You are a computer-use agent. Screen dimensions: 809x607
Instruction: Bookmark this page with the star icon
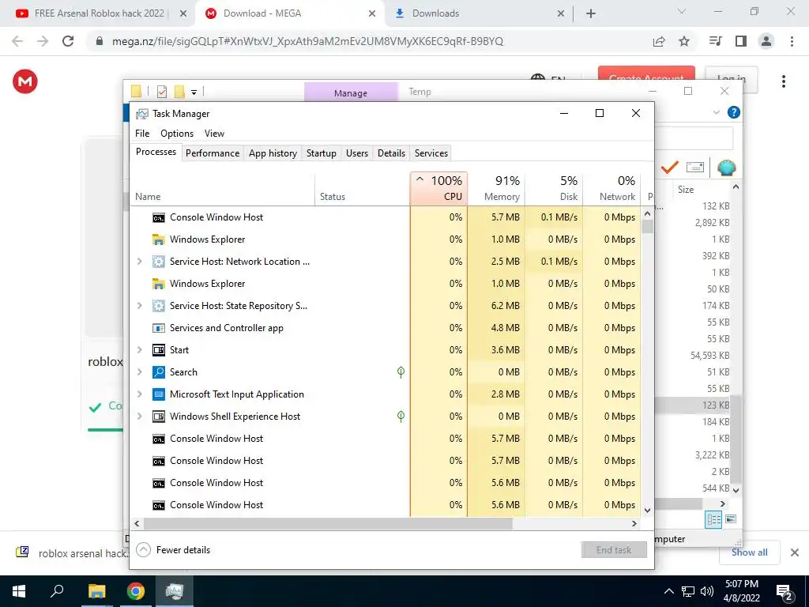pyautogui.click(x=684, y=41)
